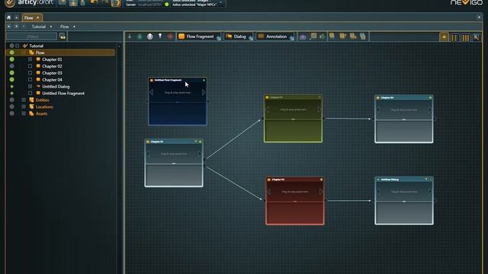488x274 pixels.
Task: Expand the Chapter 01 tree node
Action: pos(30,59)
